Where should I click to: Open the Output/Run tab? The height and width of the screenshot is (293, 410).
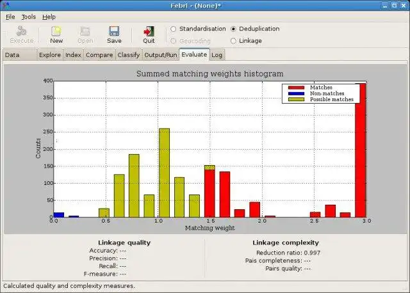pyautogui.click(x=161, y=55)
